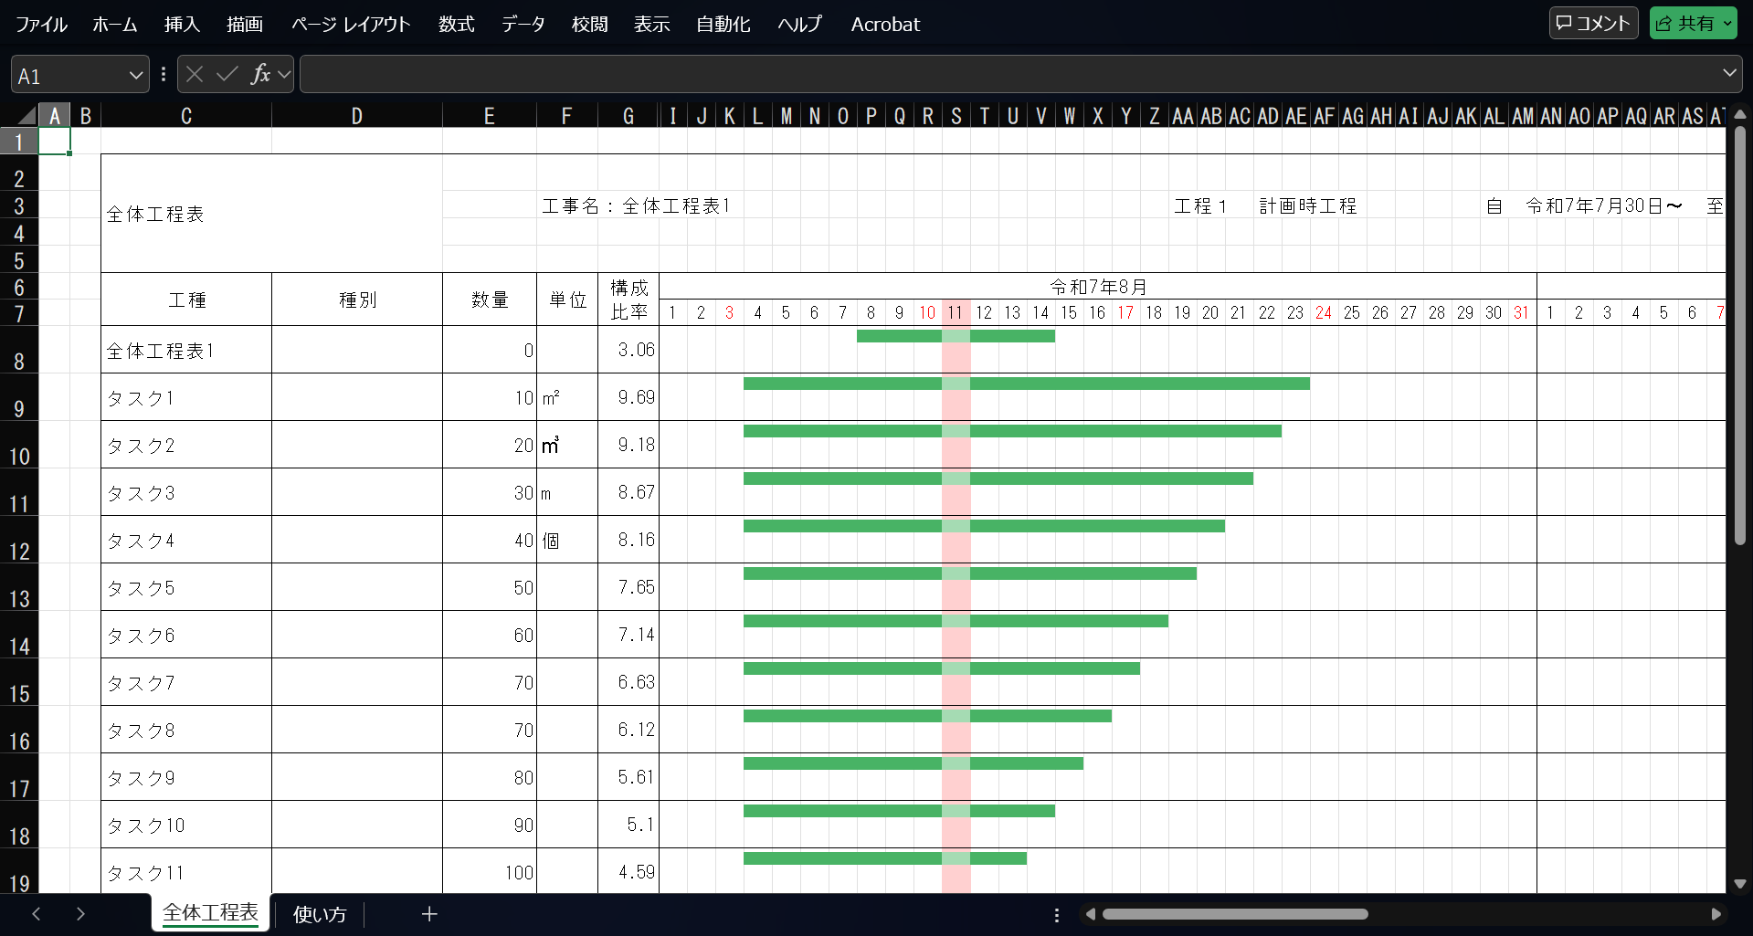The height and width of the screenshot is (936, 1753).
Task: Click the vertical scrollbar down arrow
Action: point(1740,884)
